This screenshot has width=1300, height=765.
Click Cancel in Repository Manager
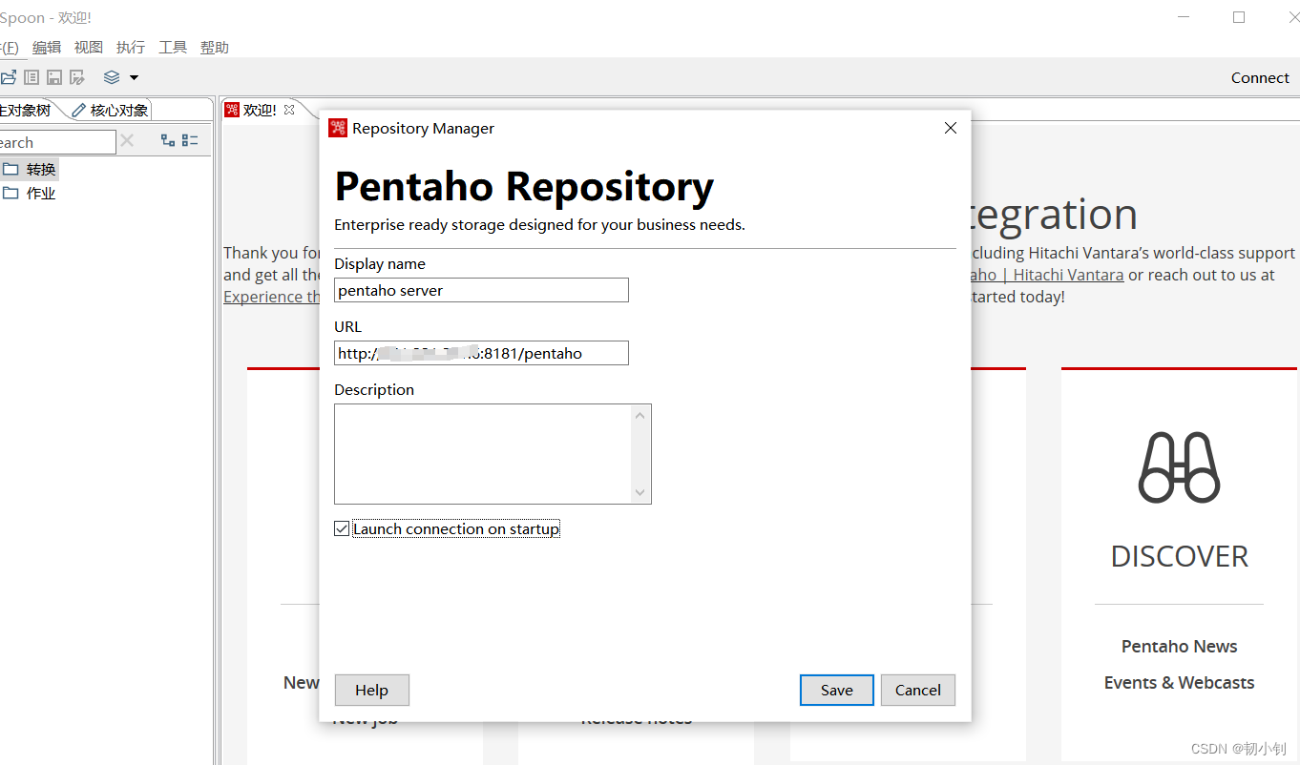coord(918,691)
